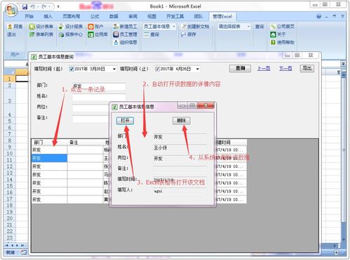Click the 打开 button in the dialog
Image resolution: width=350 pixels, height=260 pixels.
tap(125, 121)
